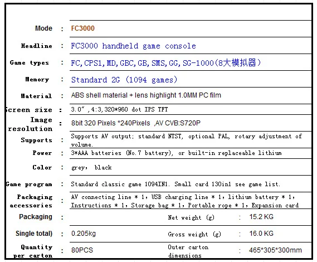Select 'Instructions * 1, Storage bag * 1' line
This screenshot has height=262, width=317.
click(185, 205)
